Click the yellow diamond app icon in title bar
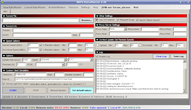This screenshot has height=110, width=191. (x=3, y=2)
